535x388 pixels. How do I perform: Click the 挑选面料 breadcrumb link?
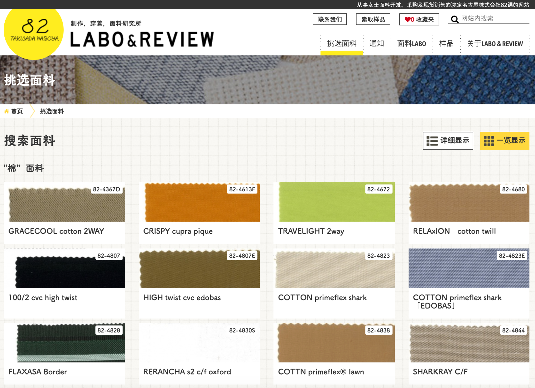(x=52, y=111)
